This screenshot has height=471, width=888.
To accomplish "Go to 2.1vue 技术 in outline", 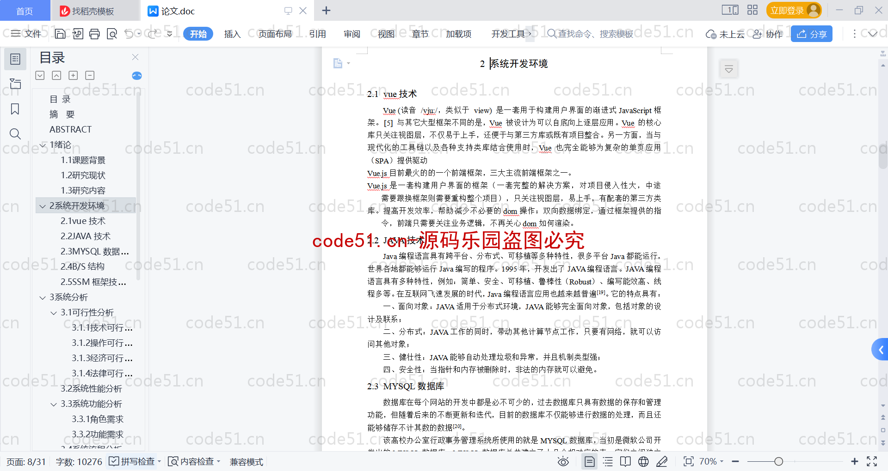I will pyautogui.click(x=83, y=221).
